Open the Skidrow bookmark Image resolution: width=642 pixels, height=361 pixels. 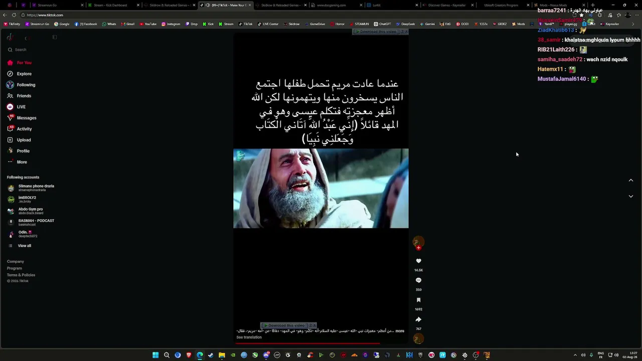(291, 24)
